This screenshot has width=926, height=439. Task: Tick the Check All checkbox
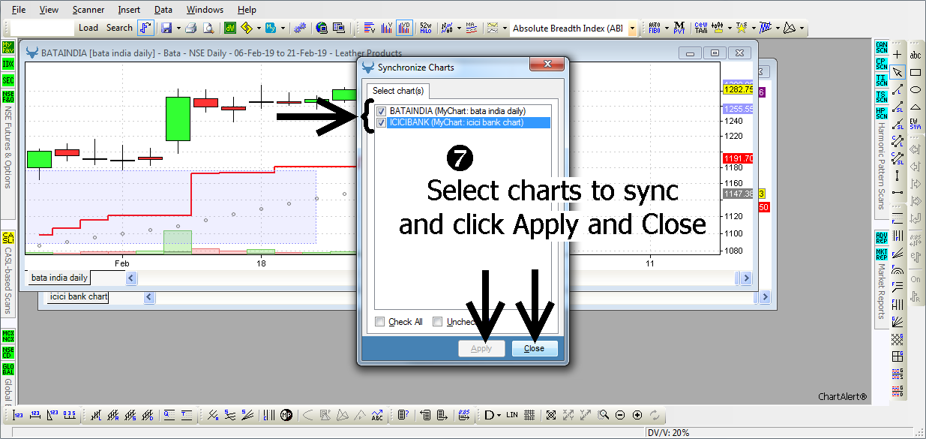pos(380,322)
